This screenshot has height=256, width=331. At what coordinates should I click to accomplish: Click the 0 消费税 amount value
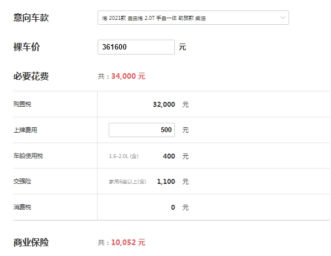tap(173, 208)
